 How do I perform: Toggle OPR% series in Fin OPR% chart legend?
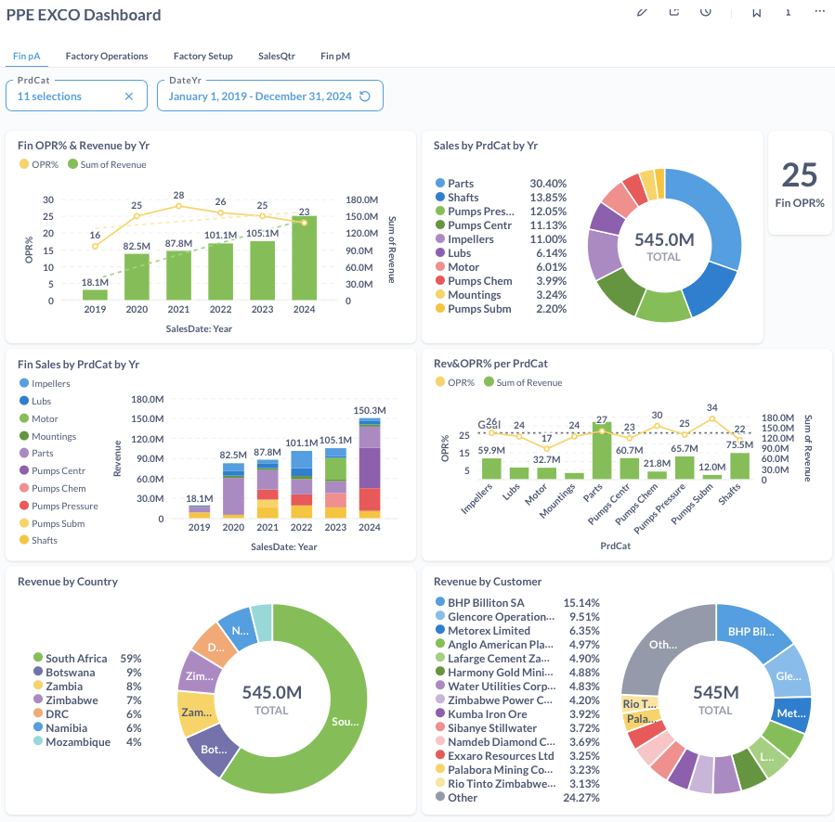(38, 164)
